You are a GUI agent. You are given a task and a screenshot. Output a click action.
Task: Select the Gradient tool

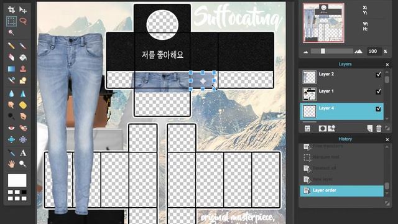tap(11, 68)
